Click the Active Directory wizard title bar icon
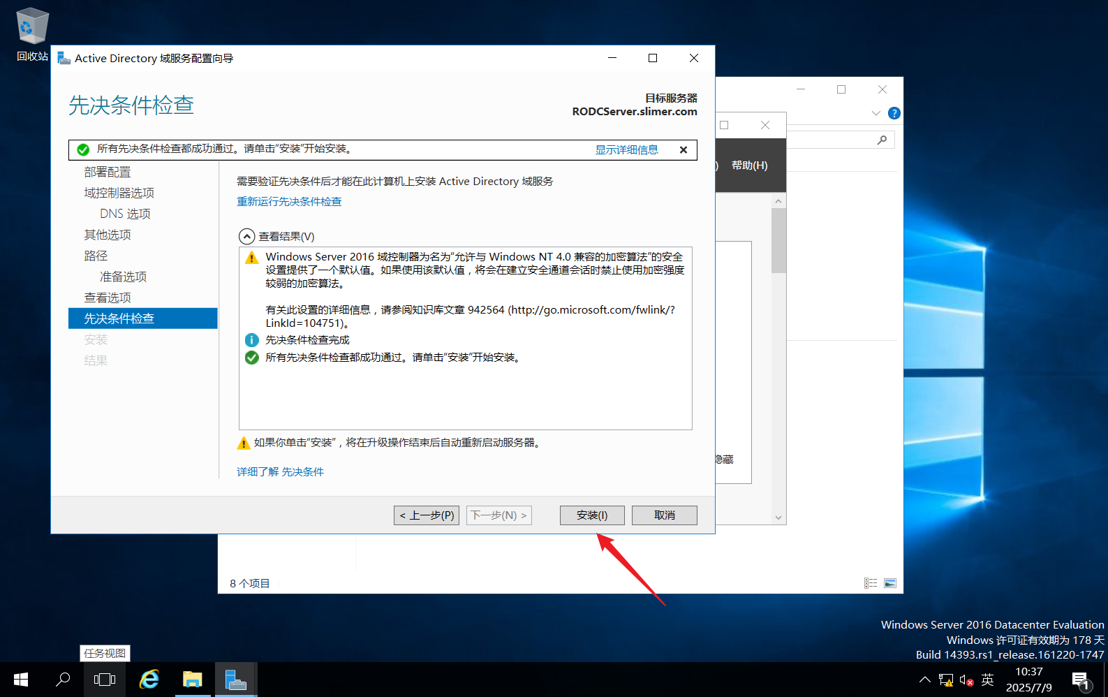1108x697 pixels. pos(64,58)
